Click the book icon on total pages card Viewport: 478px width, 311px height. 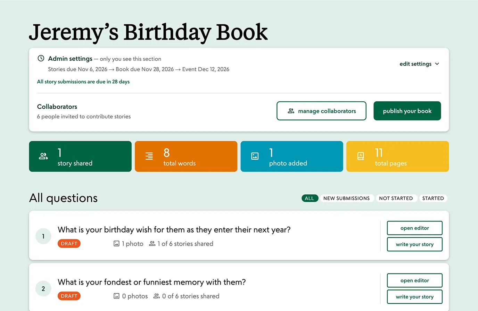coord(361,156)
